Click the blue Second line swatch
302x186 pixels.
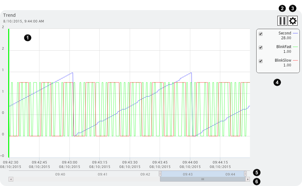[295, 33]
